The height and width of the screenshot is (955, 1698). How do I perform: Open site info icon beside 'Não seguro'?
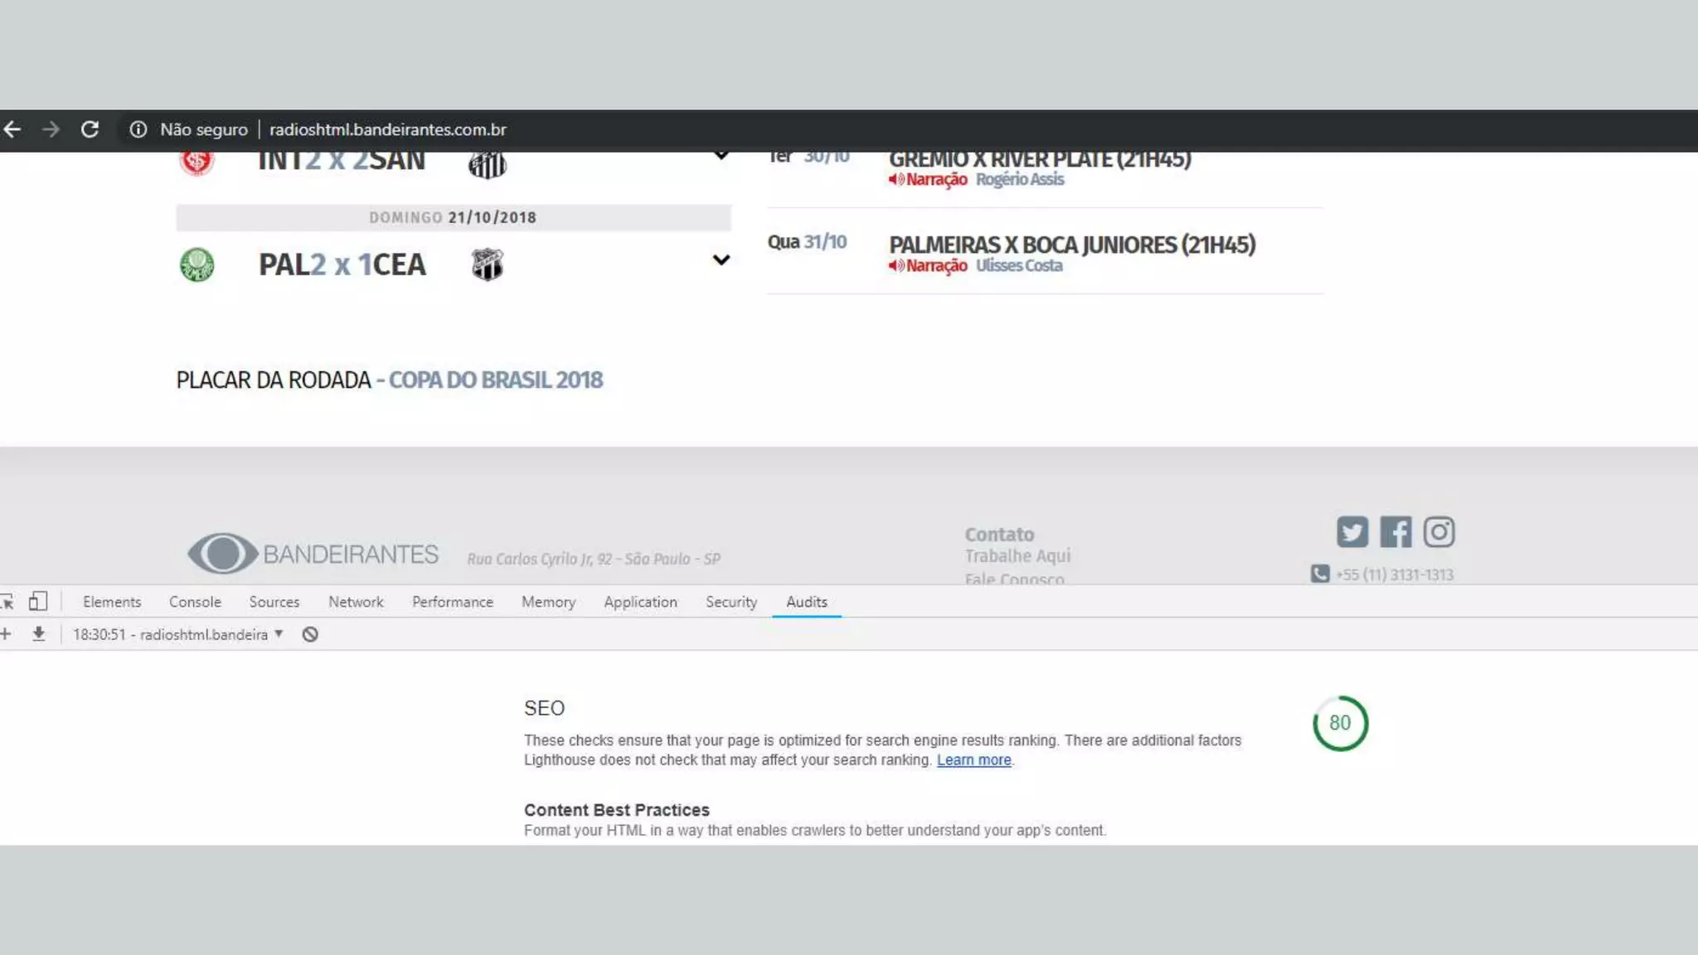(x=138, y=129)
